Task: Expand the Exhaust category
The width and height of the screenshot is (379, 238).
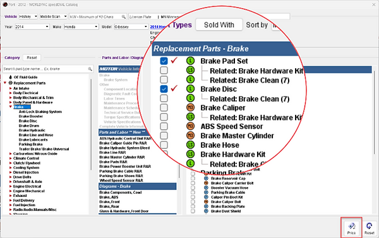Action: (10, 196)
